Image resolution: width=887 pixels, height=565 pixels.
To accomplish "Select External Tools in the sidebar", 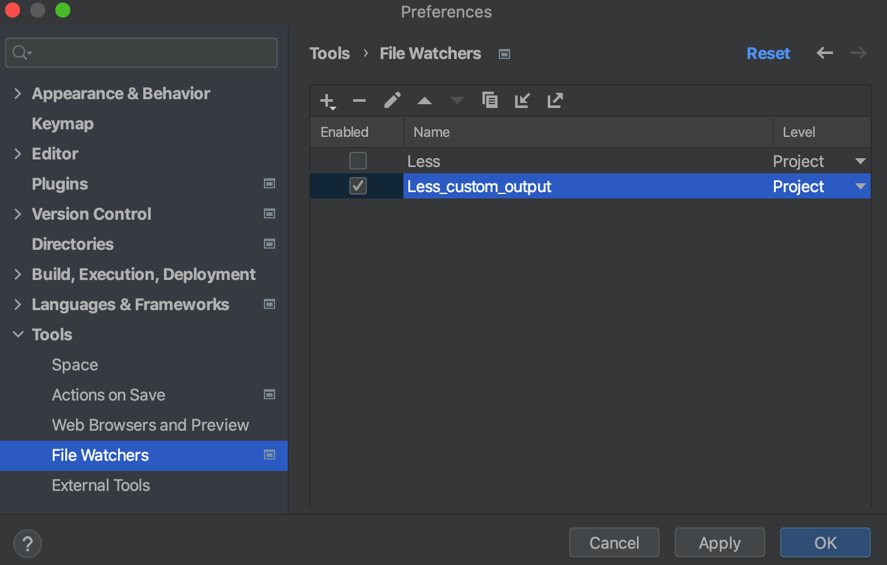I will click(101, 485).
